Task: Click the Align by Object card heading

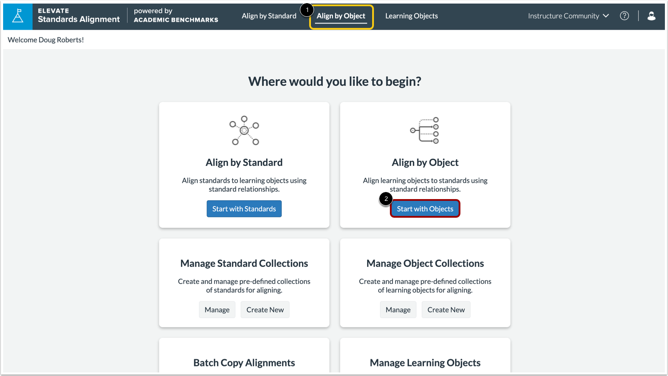Action: point(425,163)
